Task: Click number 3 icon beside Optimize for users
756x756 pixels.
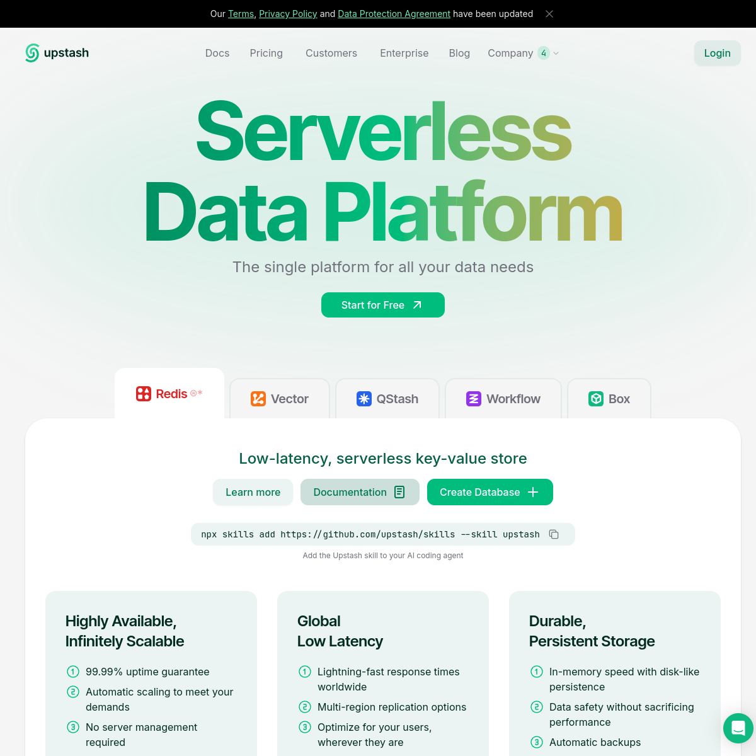Action: (x=305, y=727)
